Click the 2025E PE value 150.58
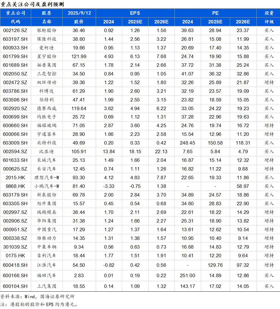 point(215,143)
